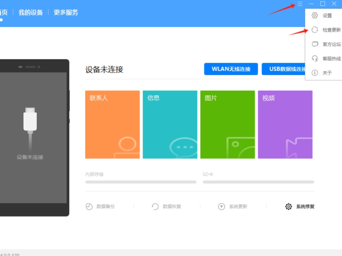
Task: Switch to 更多服务 tab
Action: tap(66, 12)
